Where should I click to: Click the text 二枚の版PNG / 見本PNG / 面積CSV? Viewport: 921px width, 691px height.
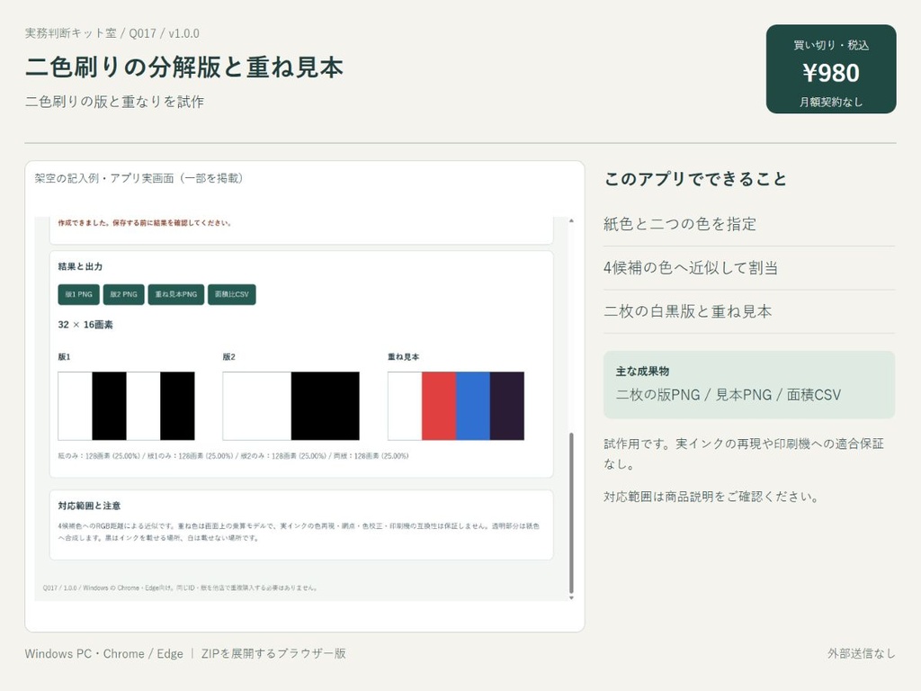pos(729,395)
